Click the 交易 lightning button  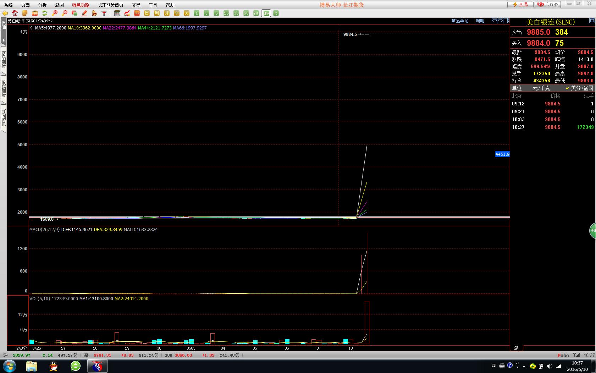click(x=520, y=5)
